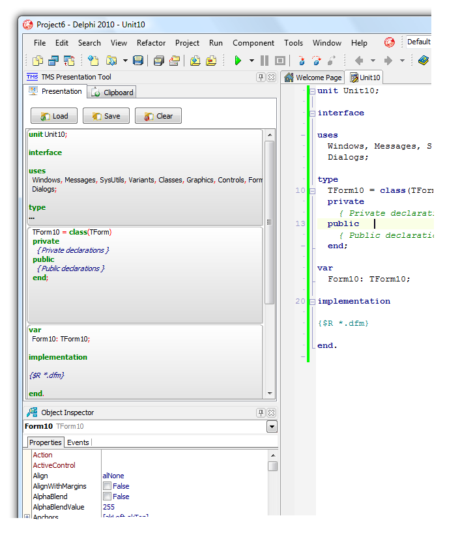The height and width of the screenshot is (533, 475).
Task: Open the Help contents book icon
Action: click(424, 61)
